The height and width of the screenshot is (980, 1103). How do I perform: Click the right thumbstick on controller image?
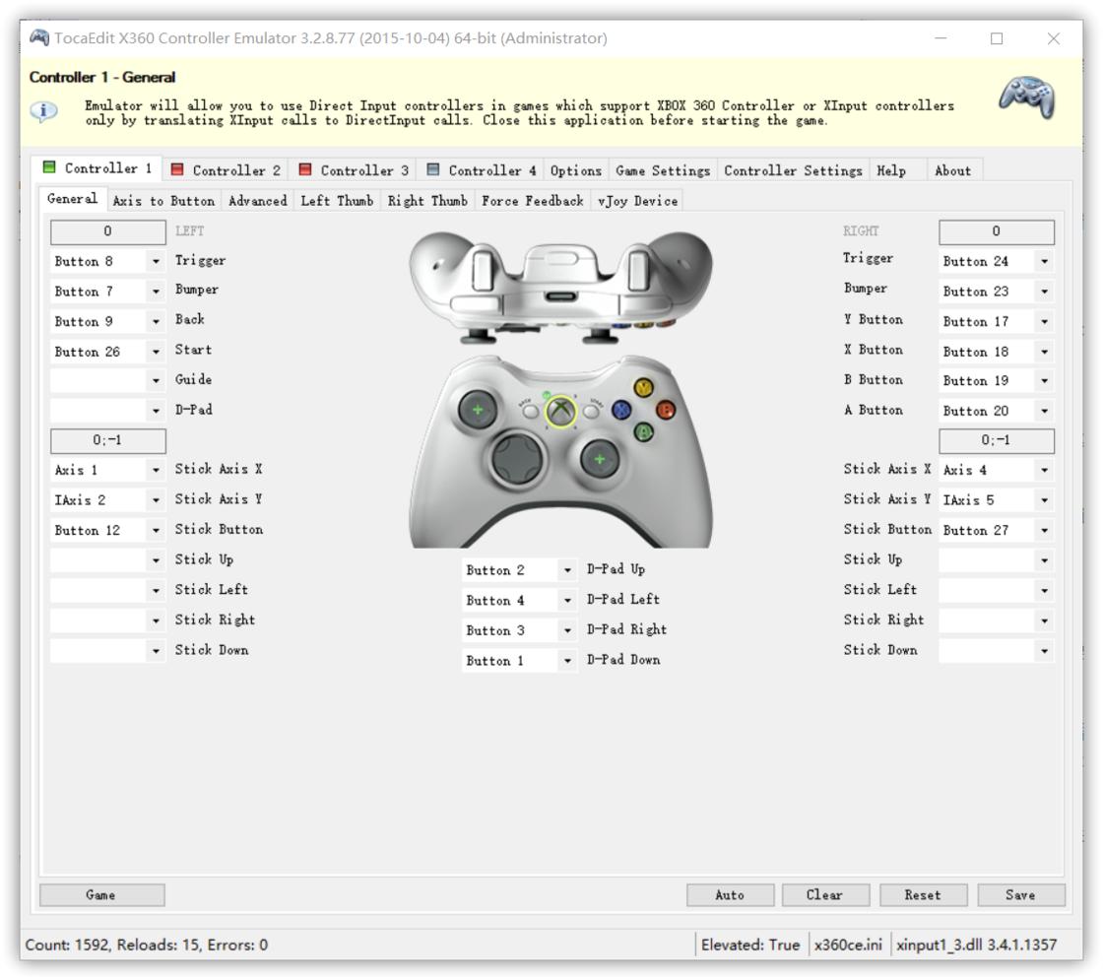(600, 460)
